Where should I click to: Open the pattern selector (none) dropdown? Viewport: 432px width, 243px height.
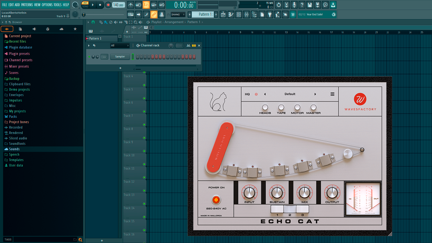178,15
